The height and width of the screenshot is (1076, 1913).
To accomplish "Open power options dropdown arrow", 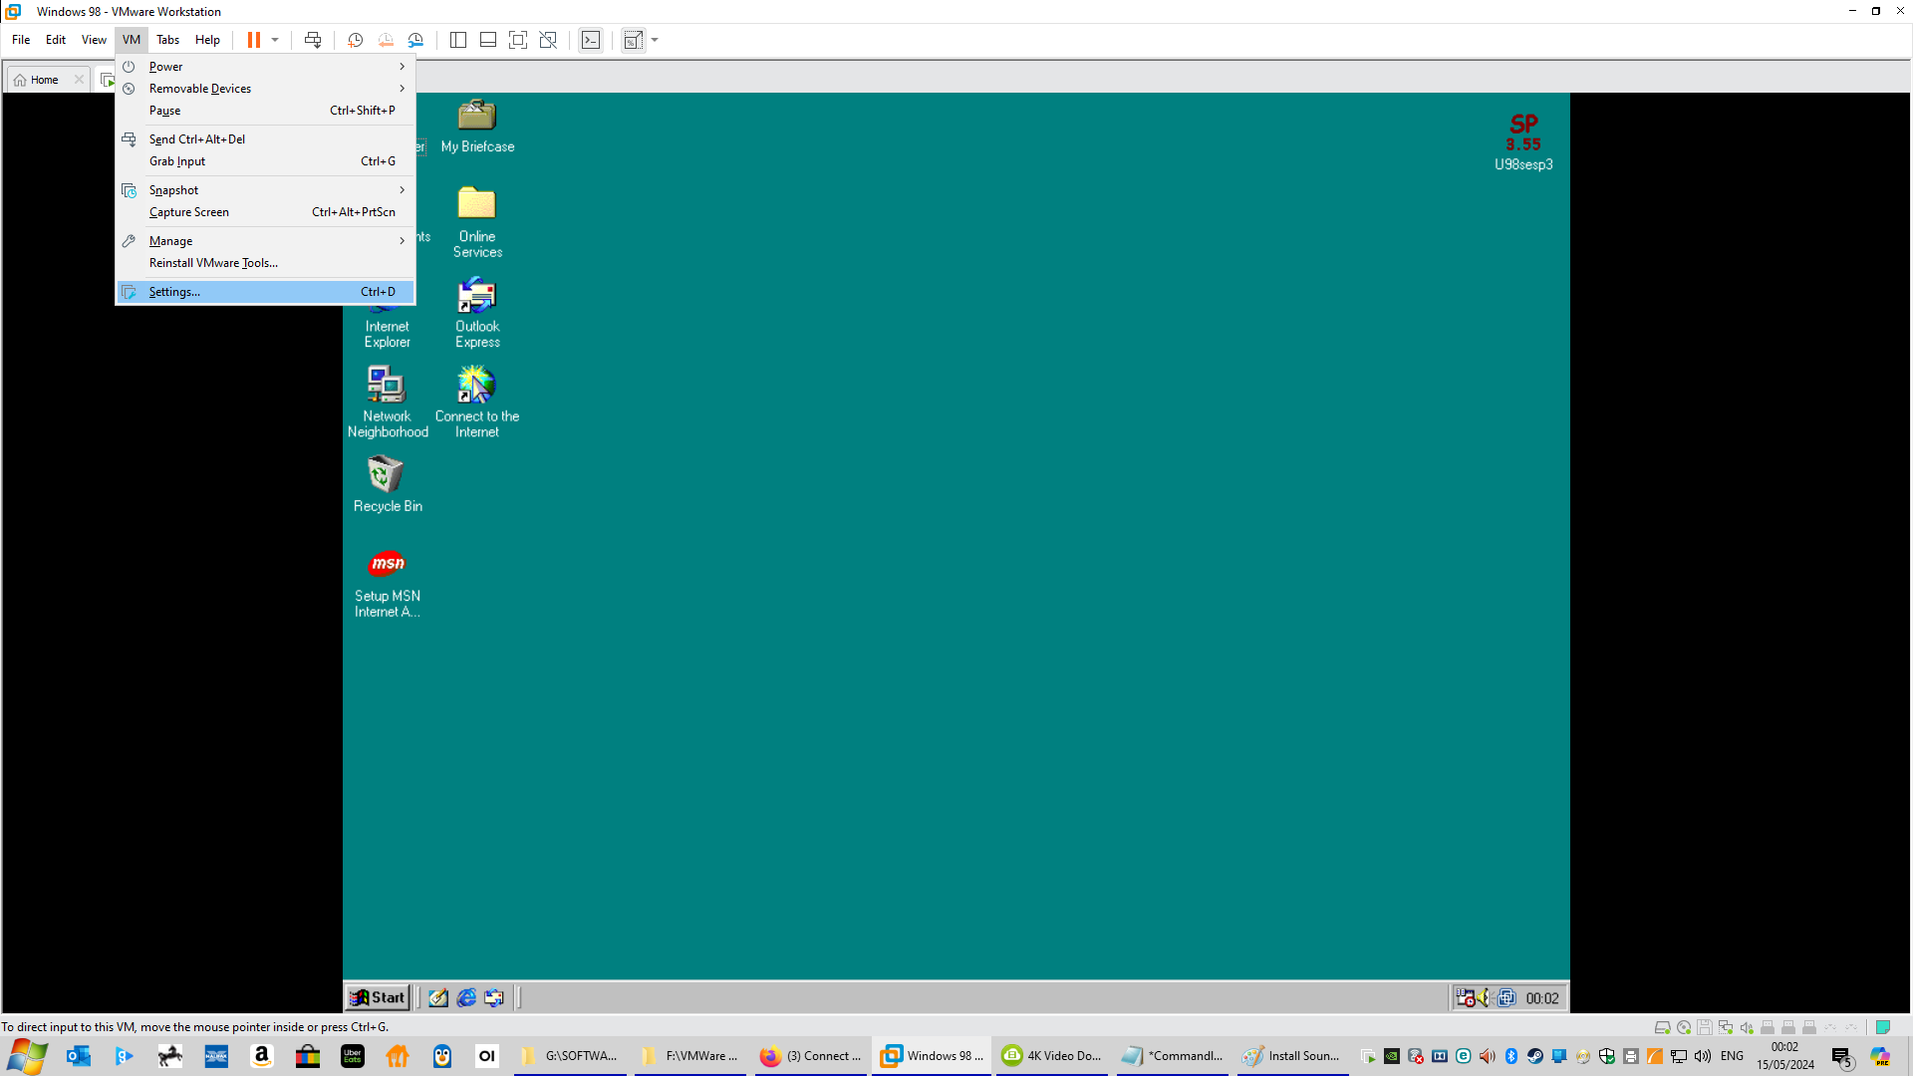I will 275,40.
